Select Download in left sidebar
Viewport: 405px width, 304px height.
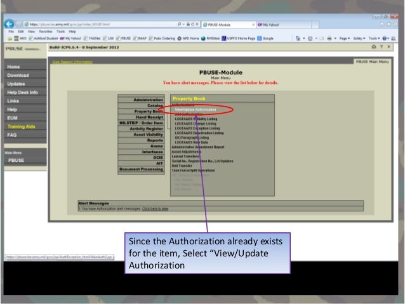click(x=18, y=75)
